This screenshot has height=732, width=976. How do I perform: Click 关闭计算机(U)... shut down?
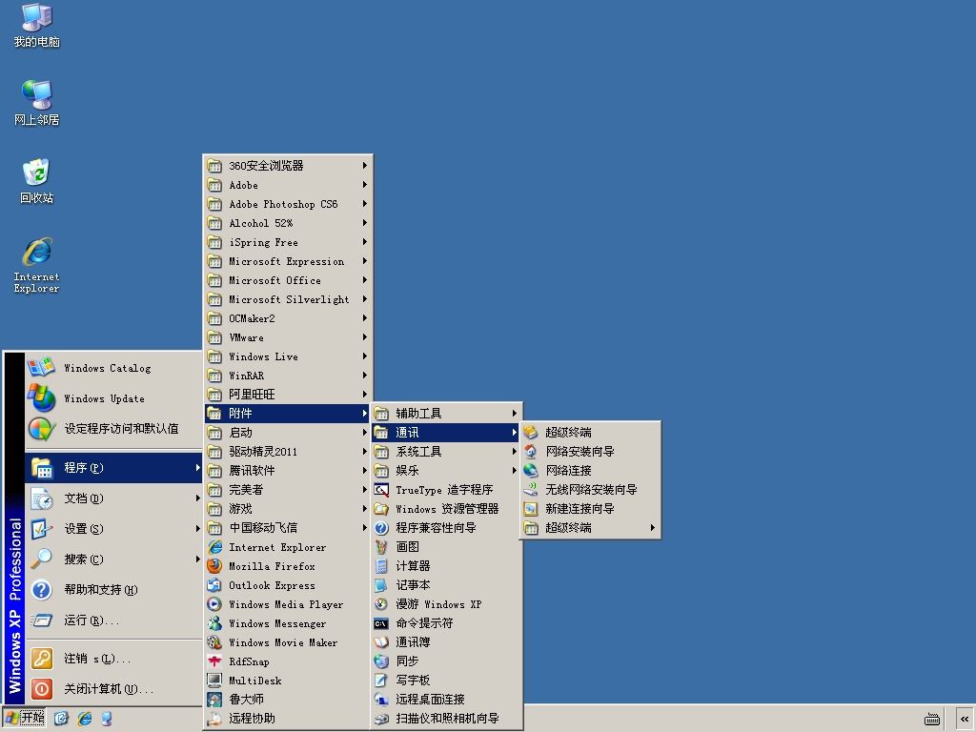click(x=114, y=689)
